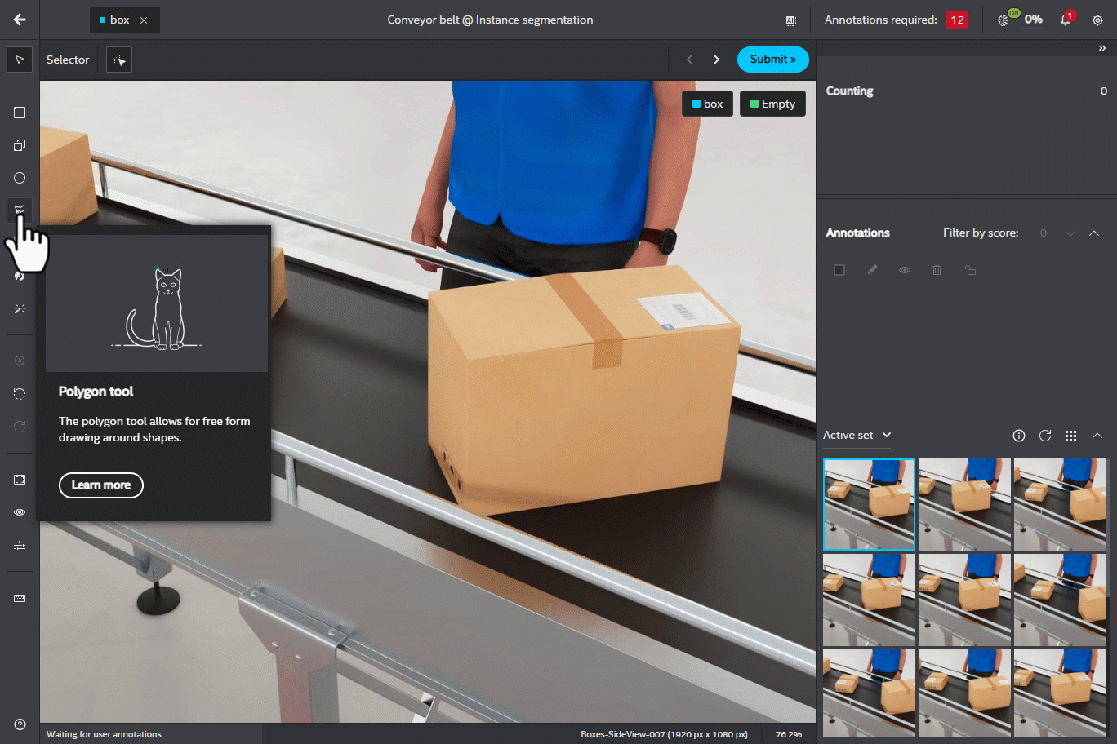
Task: Close the box task tab
Action: [144, 20]
